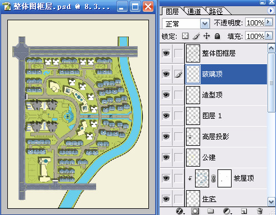This screenshot has height=215, width=276.
Task: Toggle link box for 坡屋顶 layer
Action: click(x=178, y=178)
